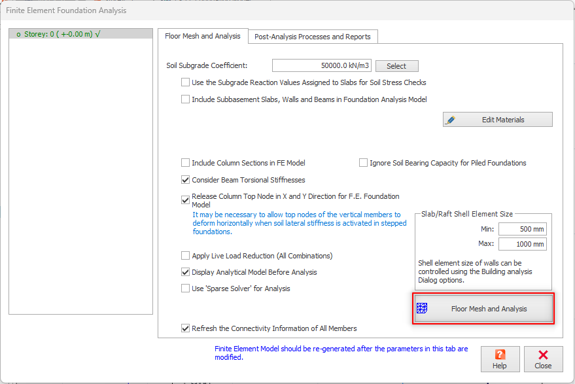575x384 pixels.
Task: Enable Use 'Sparse Solver' for Analysis
Action: (x=186, y=288)
